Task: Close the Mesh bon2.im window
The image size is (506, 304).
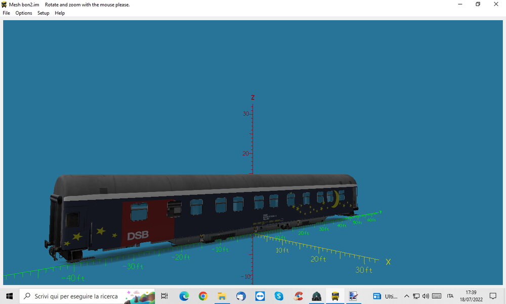Action: pos(496,4)
